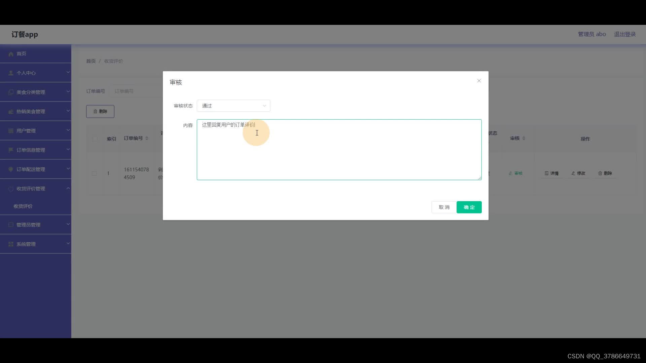Click the 收货评价 breadcrumb text
This screenshot has width=646, height=363.
coord(113,61)
